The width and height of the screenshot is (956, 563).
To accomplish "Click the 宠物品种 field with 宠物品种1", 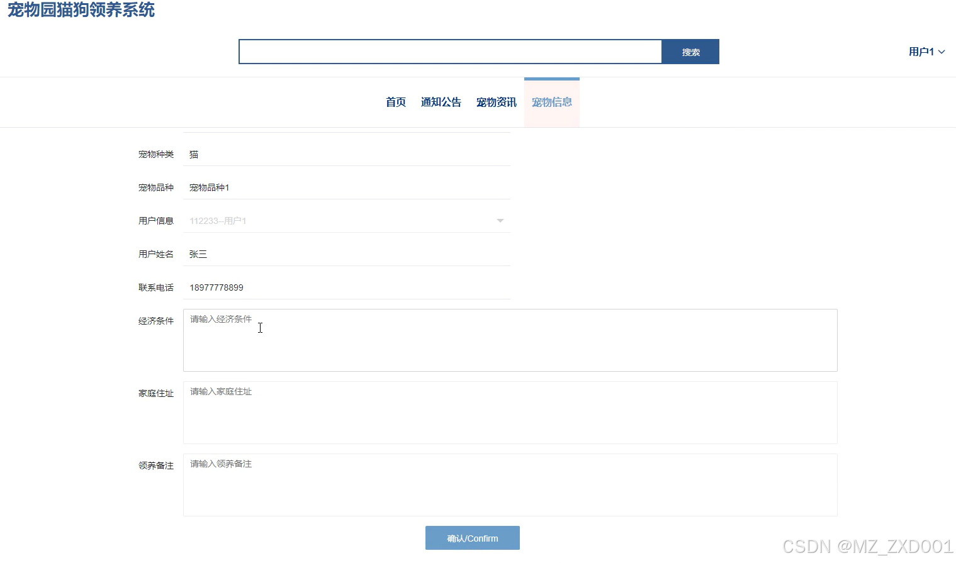I will coord(347,187).
